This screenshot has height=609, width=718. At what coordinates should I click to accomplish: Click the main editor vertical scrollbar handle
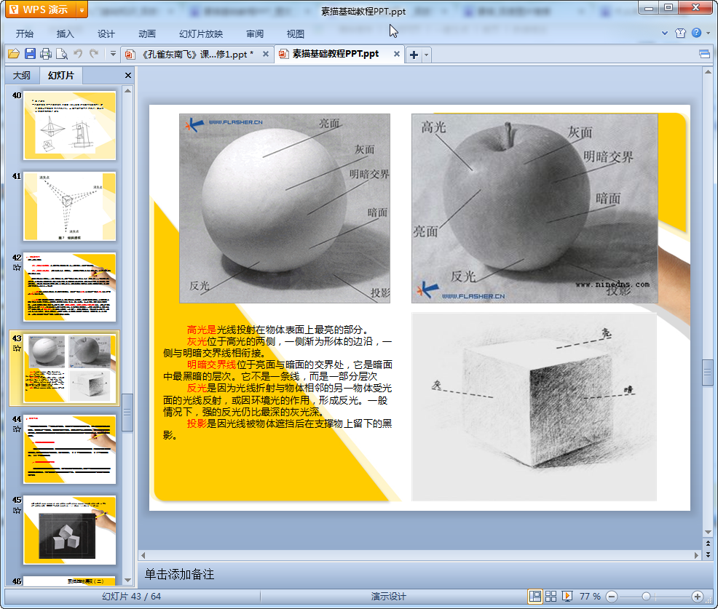(x=708, y=373)
